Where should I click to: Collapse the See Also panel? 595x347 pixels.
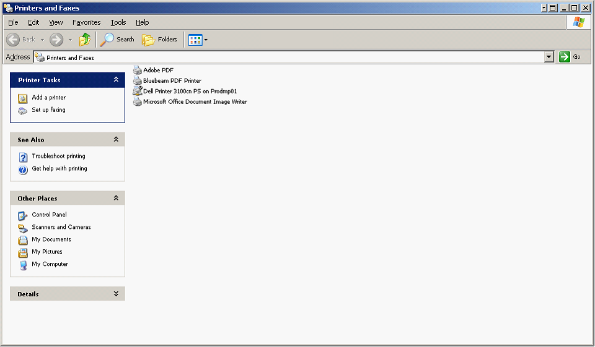116,140
